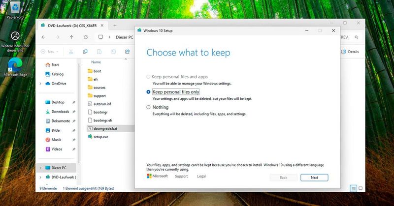Expand the breadcrumb chevron before Dieser PC
394x206 pixels.
click(x=109, y=37)
